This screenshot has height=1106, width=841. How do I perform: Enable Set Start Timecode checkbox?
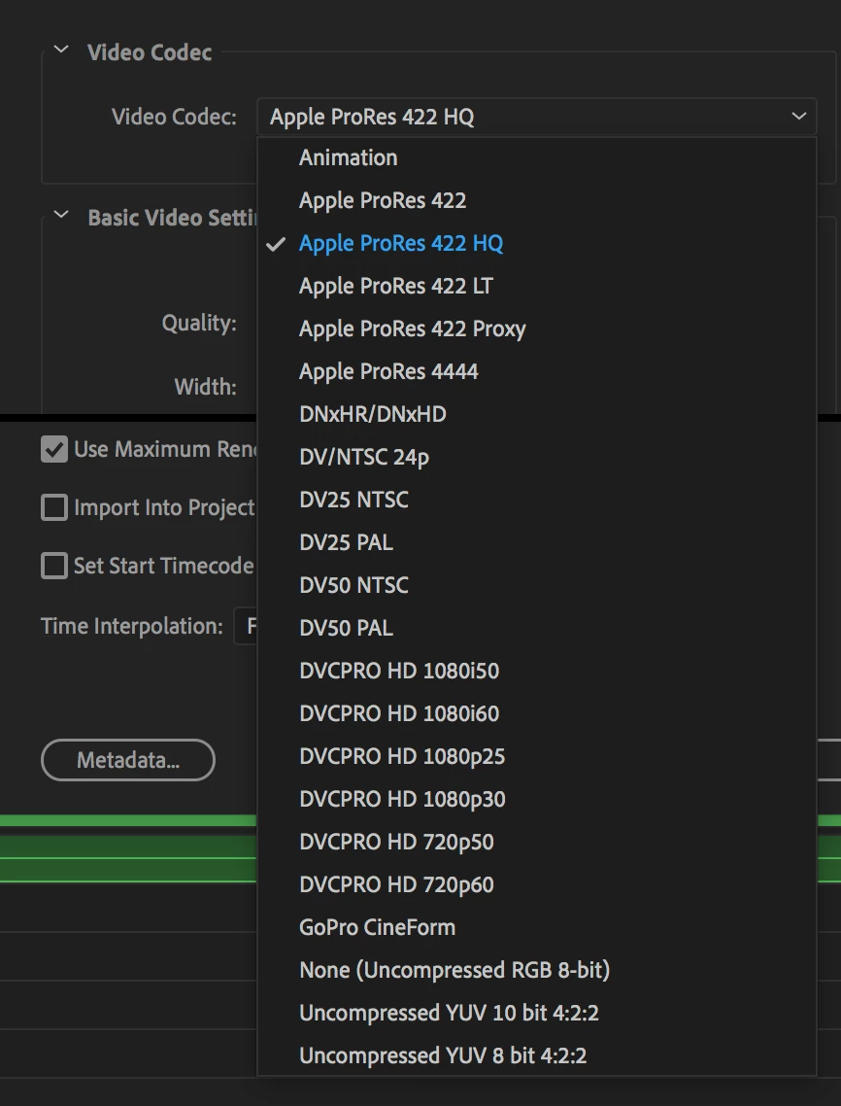[x=54, y=566]
